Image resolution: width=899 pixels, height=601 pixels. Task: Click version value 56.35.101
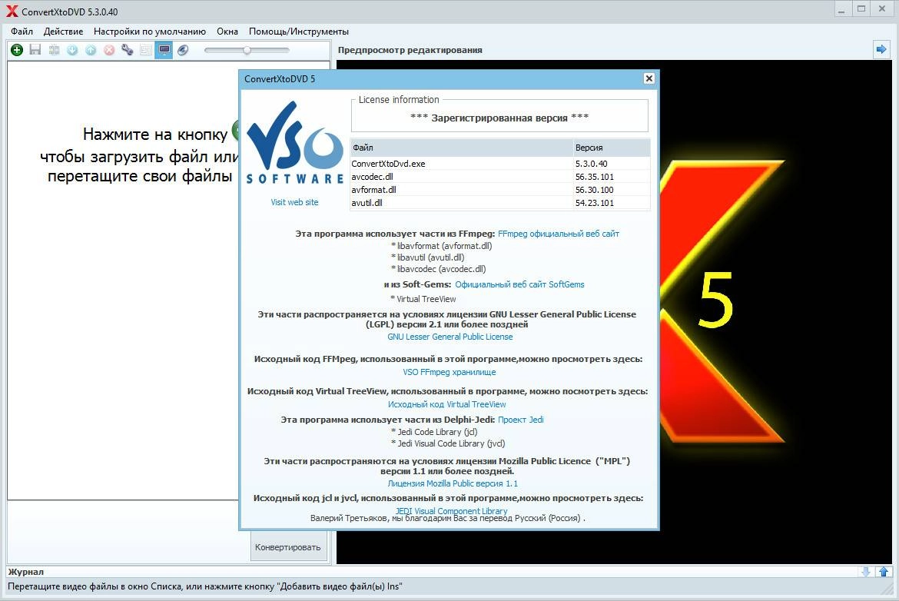[x=595, y=177]
